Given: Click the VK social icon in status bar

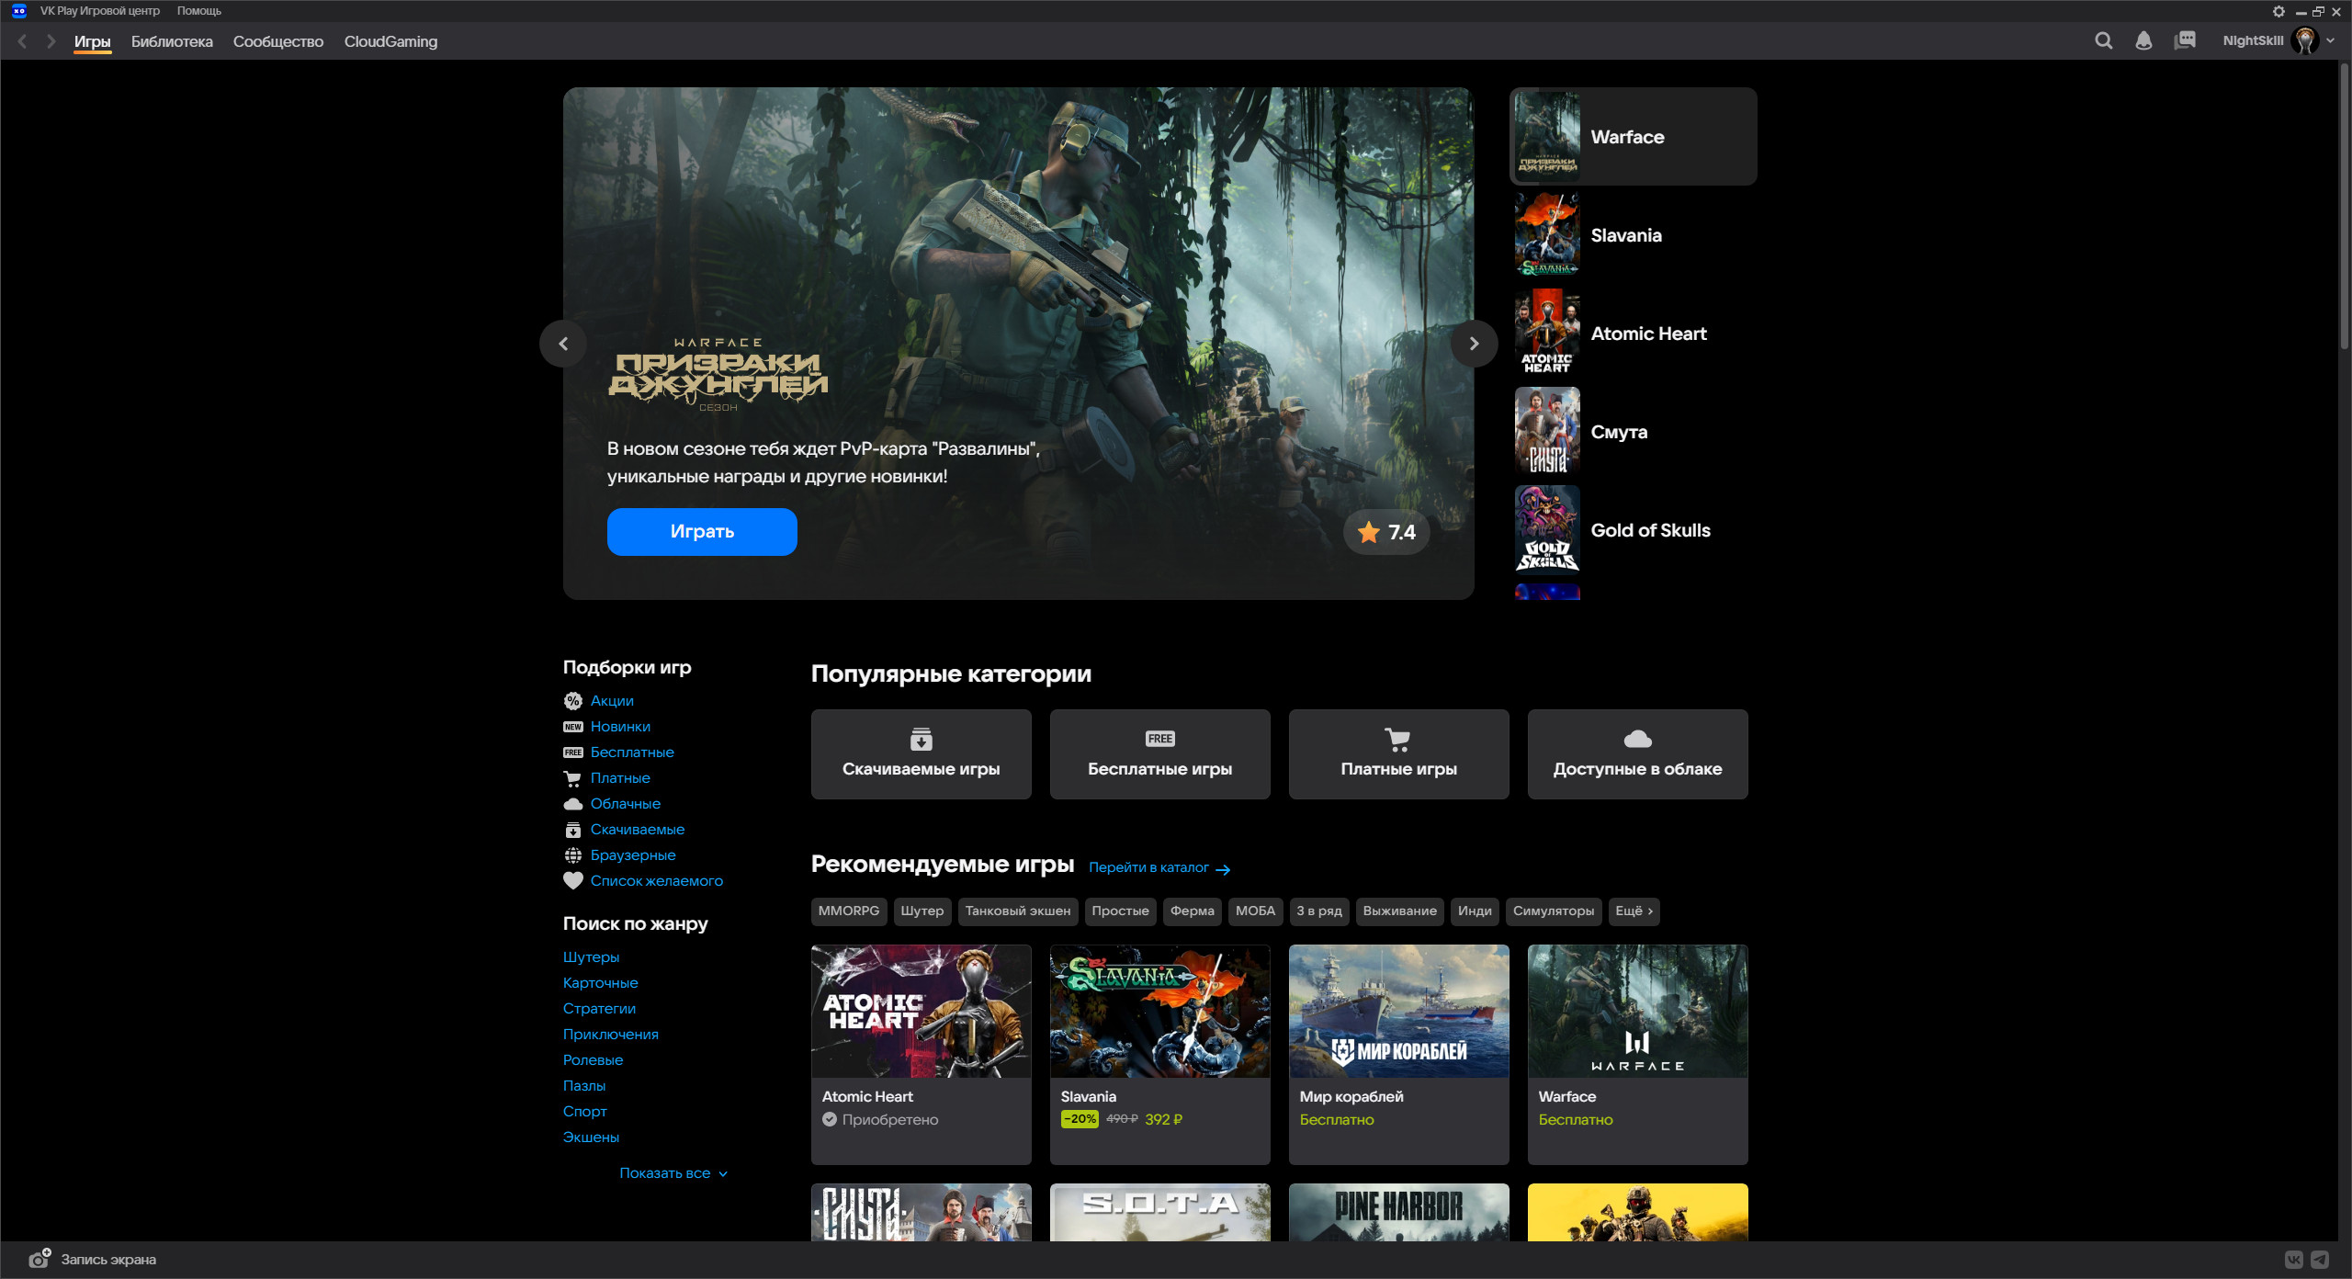Looking at the screenshot, I should click(2294, 1260).
